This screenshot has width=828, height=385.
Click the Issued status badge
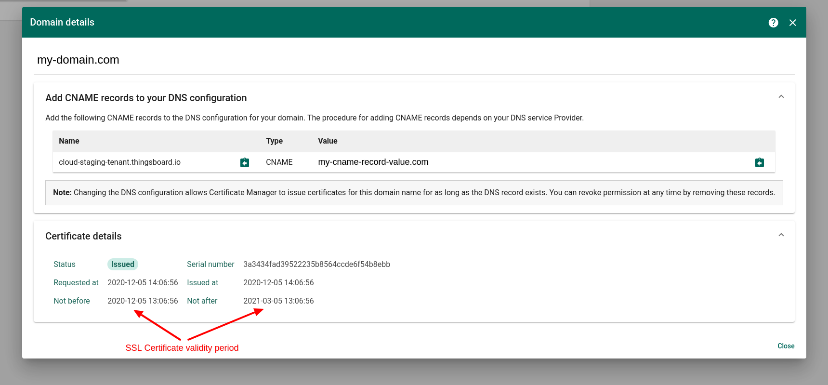coord(122,264)
